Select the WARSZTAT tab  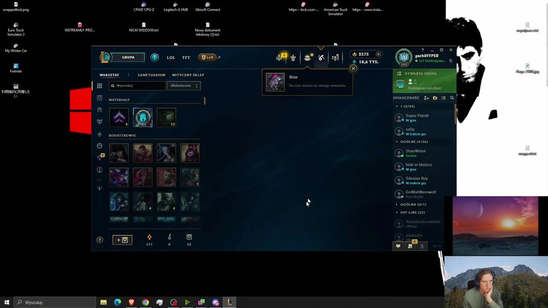pyautogui.click(x=109, y=75)
